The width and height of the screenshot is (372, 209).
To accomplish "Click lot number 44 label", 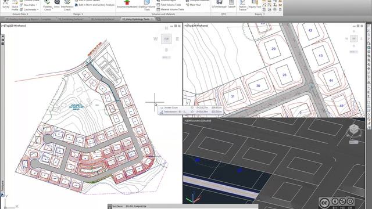I will click(x=331, y=81).
